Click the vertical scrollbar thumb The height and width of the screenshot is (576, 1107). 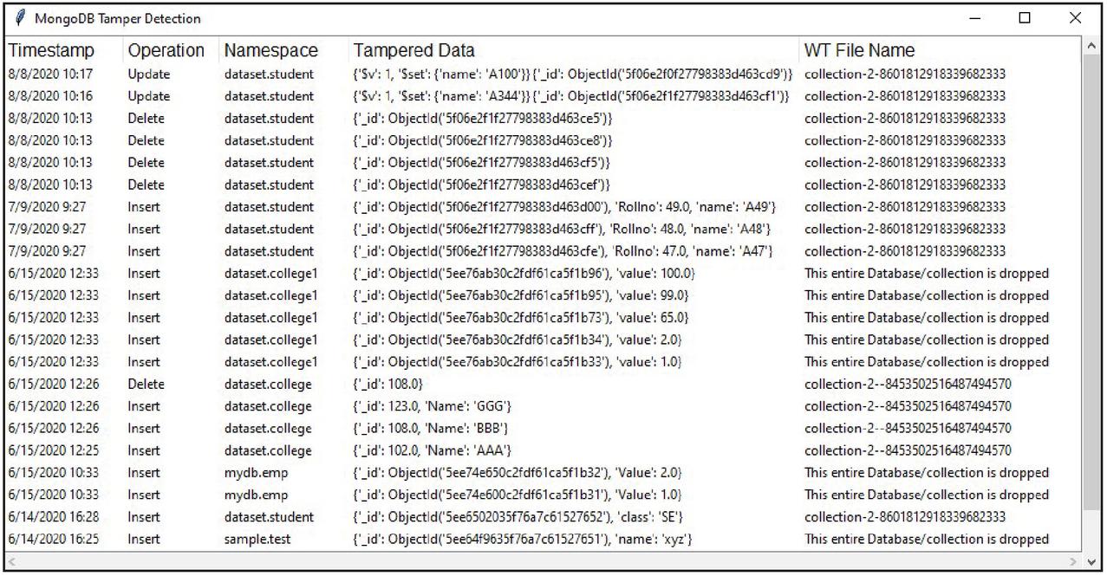[x=1091, y=286]
